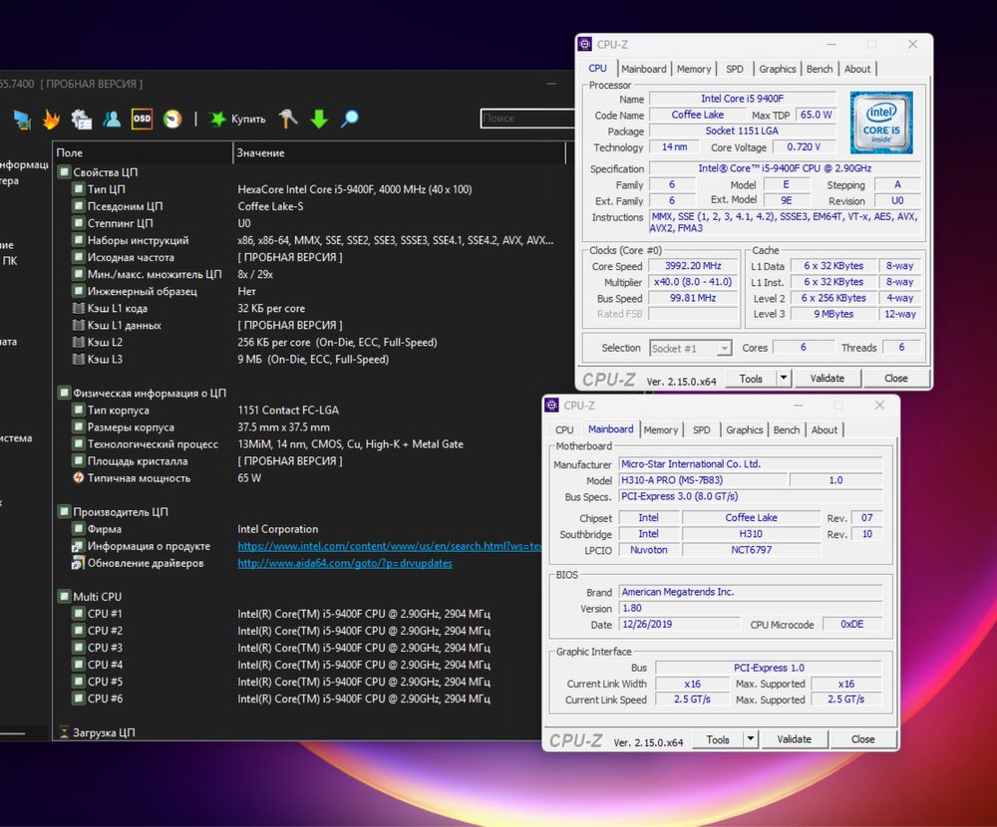Click the green down-arrow update icon
The image size is (997, 827).
pyautogui.click(x=319, y=119)
